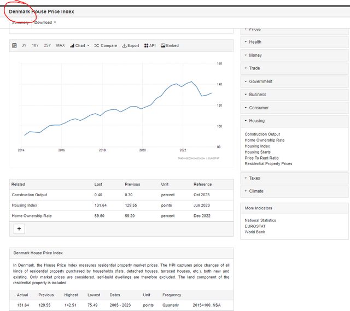
Task: Open the API access option
Action: tap(150, 46)
